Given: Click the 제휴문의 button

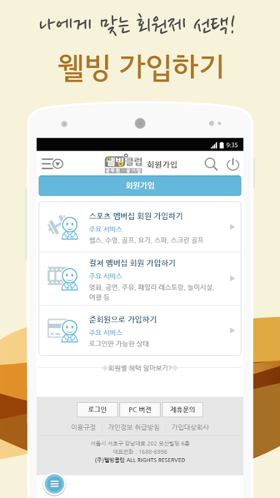Looking at the screenshot, I should [x=182, y=410].
